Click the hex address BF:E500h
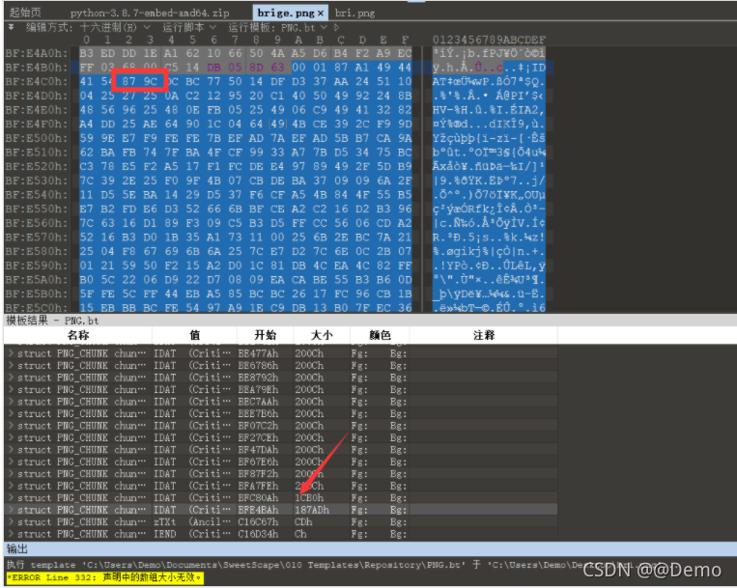Screen dimensions: 737x588 tap(36, 138)
